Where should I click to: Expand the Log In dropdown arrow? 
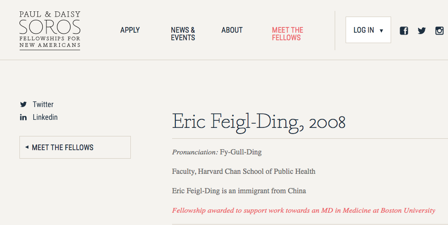[x=381, y=31]
